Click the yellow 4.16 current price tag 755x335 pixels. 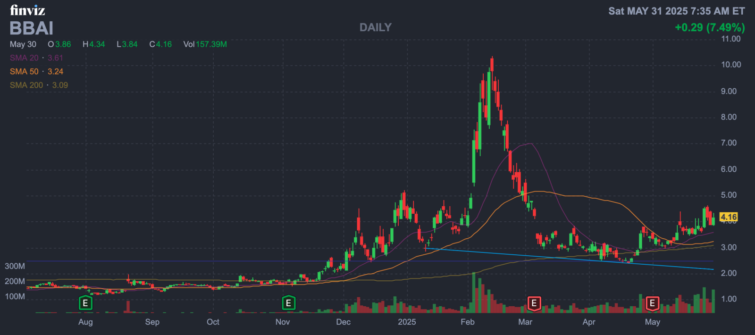(x=729, y=217)
